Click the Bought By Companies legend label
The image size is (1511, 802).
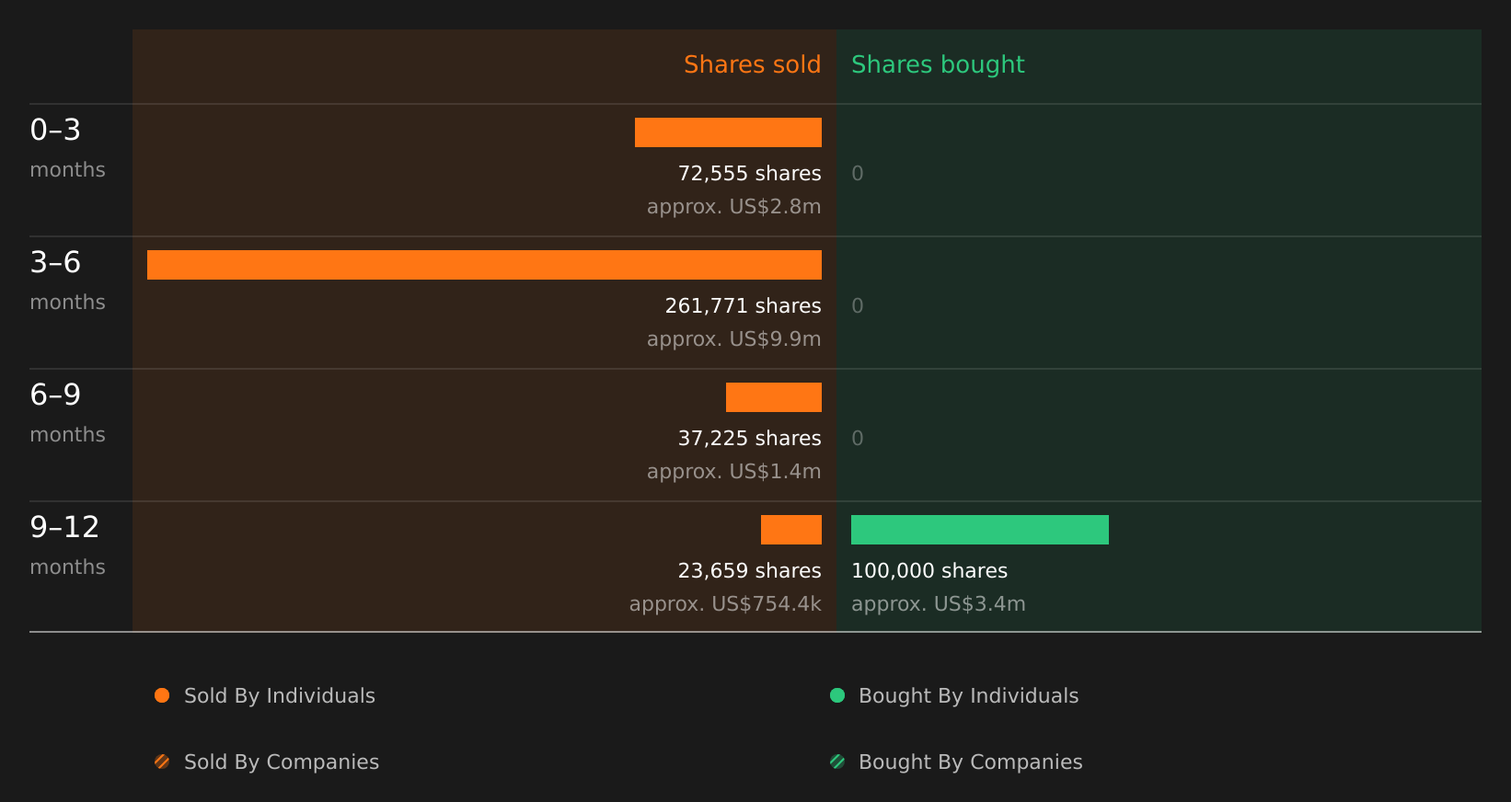coord(970,762)
